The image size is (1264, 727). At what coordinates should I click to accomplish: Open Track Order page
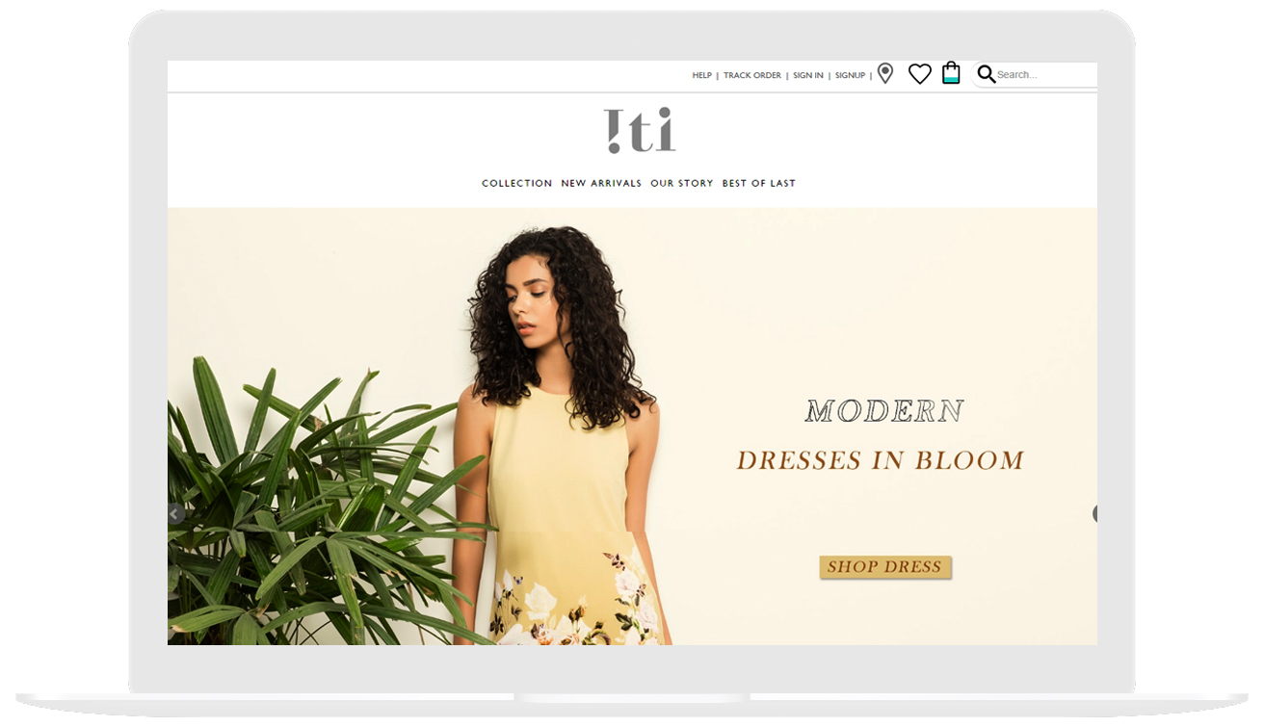click(x=752, y=75)
